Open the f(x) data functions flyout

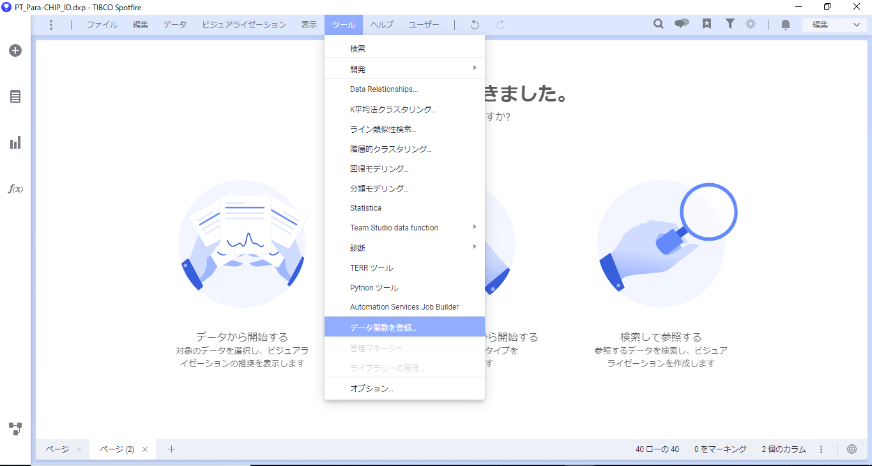pos(15,189)
